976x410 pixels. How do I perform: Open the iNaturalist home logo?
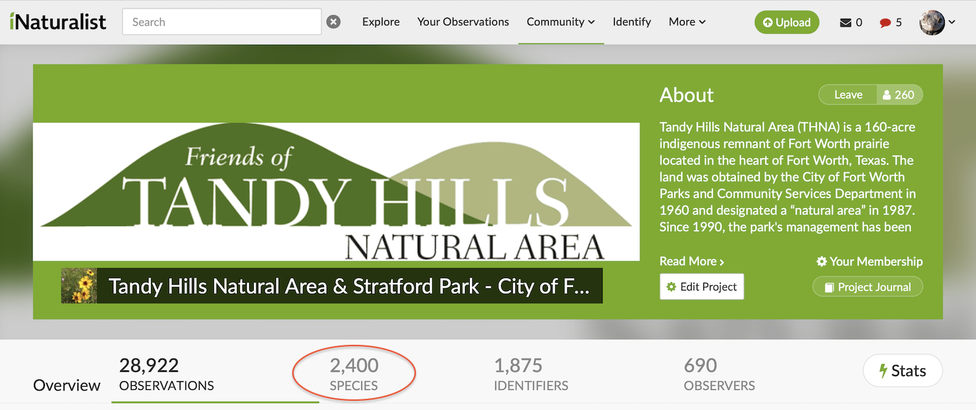pos(58,21)
